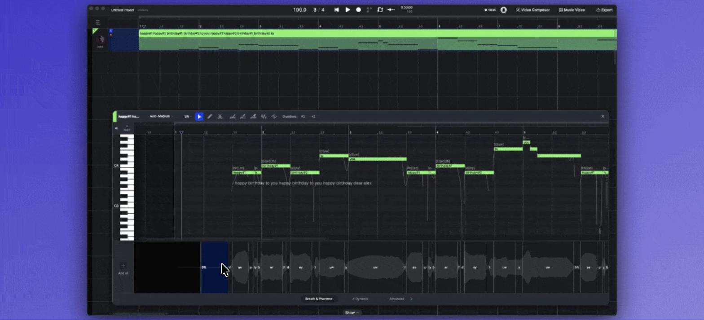Select the pointer tool in the note editor
This screenshot has width=704, height=320.
pyautogui.click(x=199, y=117)
